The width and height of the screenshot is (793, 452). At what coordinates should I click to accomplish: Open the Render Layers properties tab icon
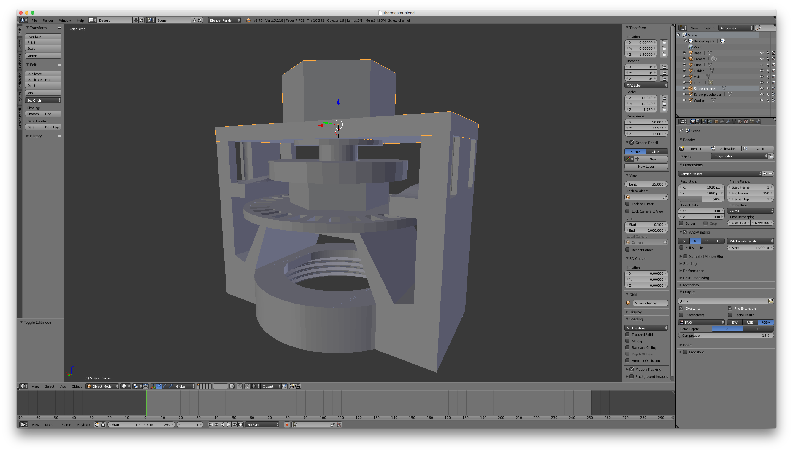click(x=698, y=122)
